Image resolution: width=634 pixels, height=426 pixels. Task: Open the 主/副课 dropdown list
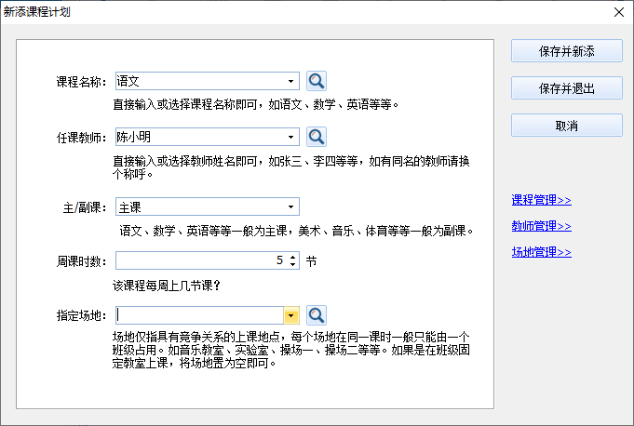point(290,206)
